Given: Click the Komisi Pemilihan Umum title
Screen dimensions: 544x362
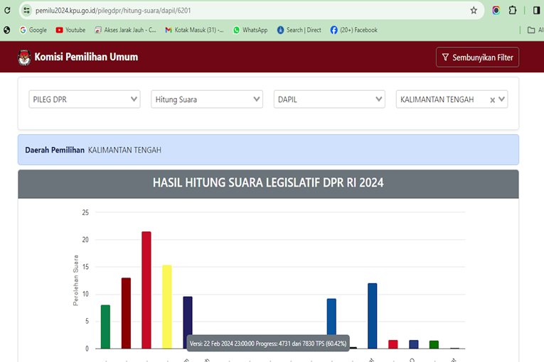Looking at the screenshot, I should tap(86, 57).
